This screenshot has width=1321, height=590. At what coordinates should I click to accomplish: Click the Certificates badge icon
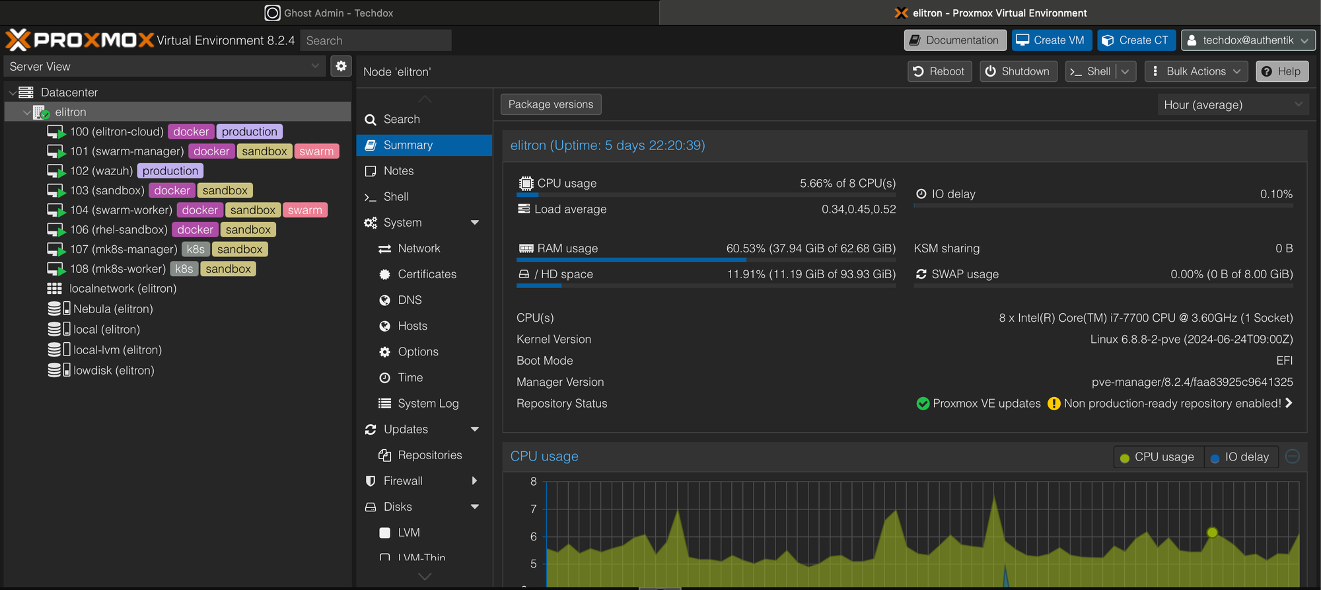(x=384, y=274)
